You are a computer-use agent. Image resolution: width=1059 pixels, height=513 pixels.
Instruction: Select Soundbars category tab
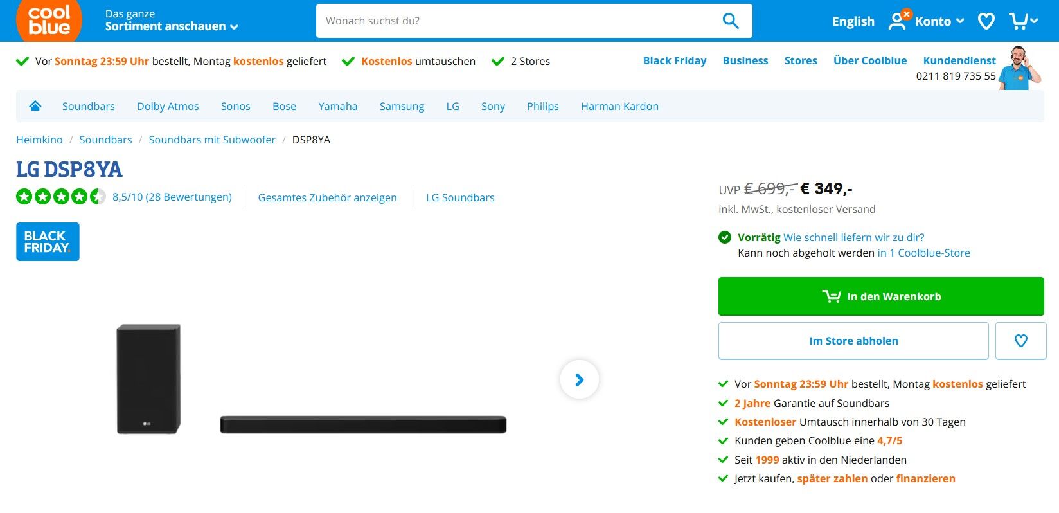click(89, 106)
